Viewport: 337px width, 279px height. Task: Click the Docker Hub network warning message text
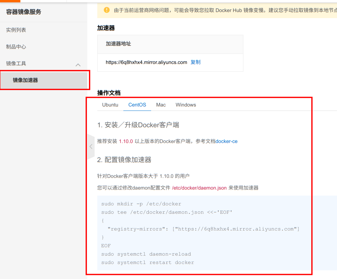225,10
